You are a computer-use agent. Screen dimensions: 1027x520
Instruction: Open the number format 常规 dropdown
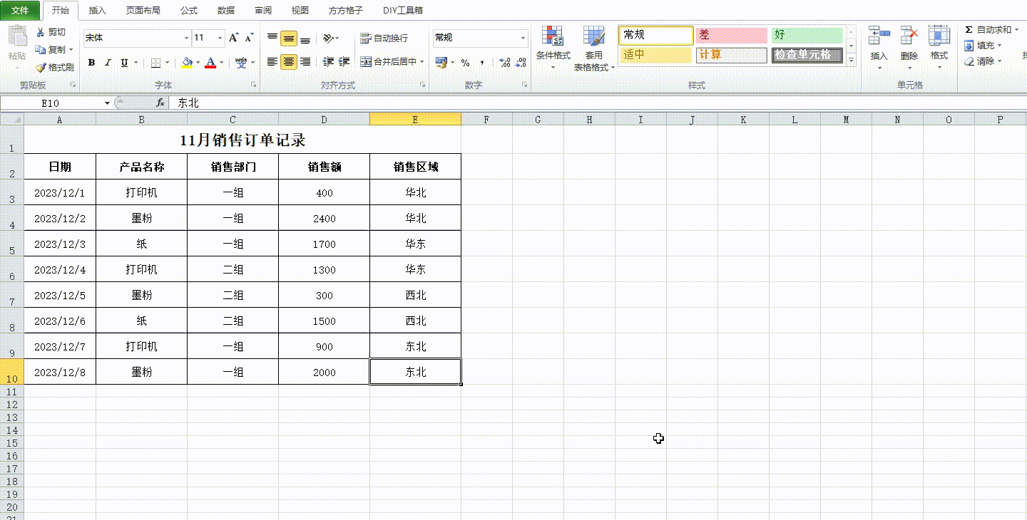point(523,38)
